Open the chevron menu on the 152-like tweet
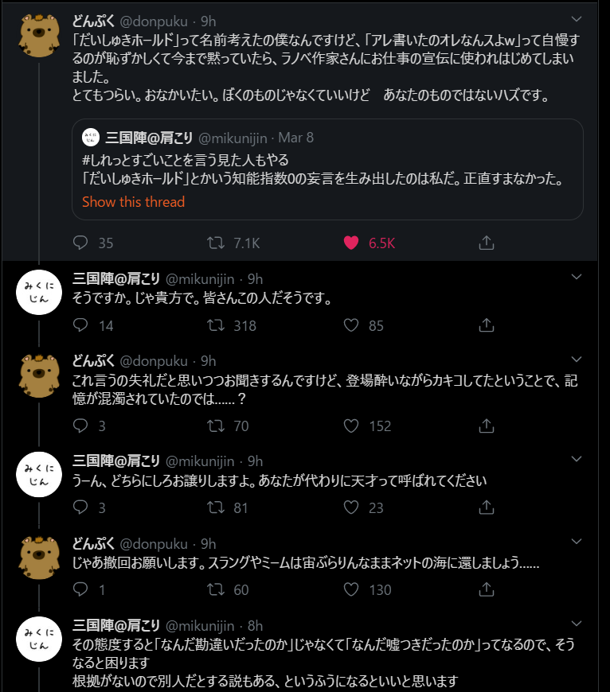 pos(577,360)
